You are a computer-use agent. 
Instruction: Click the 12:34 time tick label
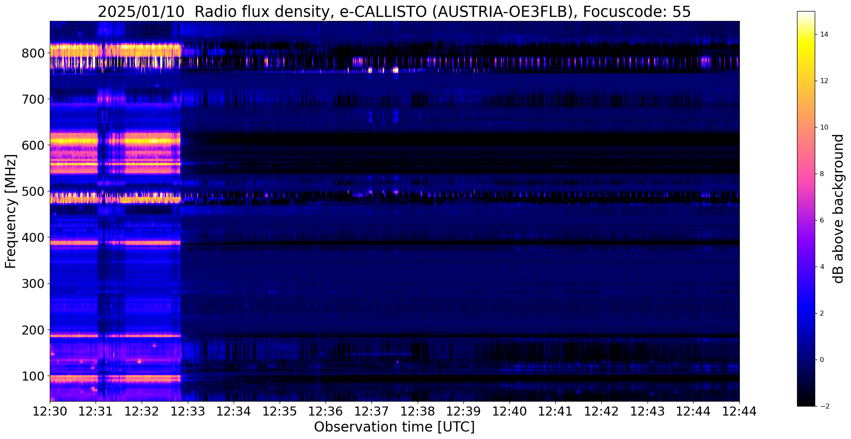(x=234, y=411)
